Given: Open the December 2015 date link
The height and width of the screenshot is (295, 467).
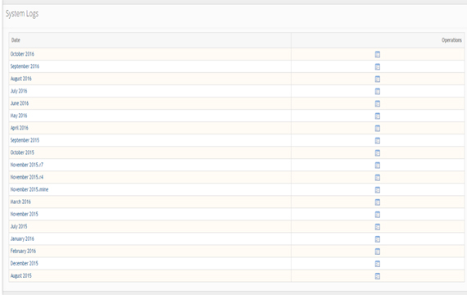Looking at the screenshot, I should click(x=24, y=263).
